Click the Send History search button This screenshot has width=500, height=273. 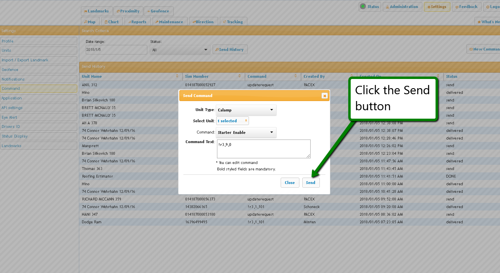coord(230,49)
